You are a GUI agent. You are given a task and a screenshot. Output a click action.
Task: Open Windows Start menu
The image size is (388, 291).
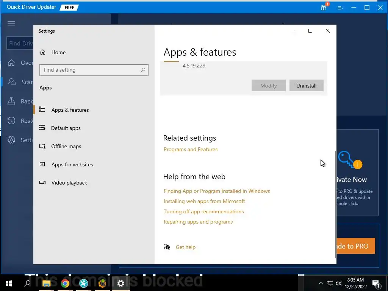click(x=9, y=283)
